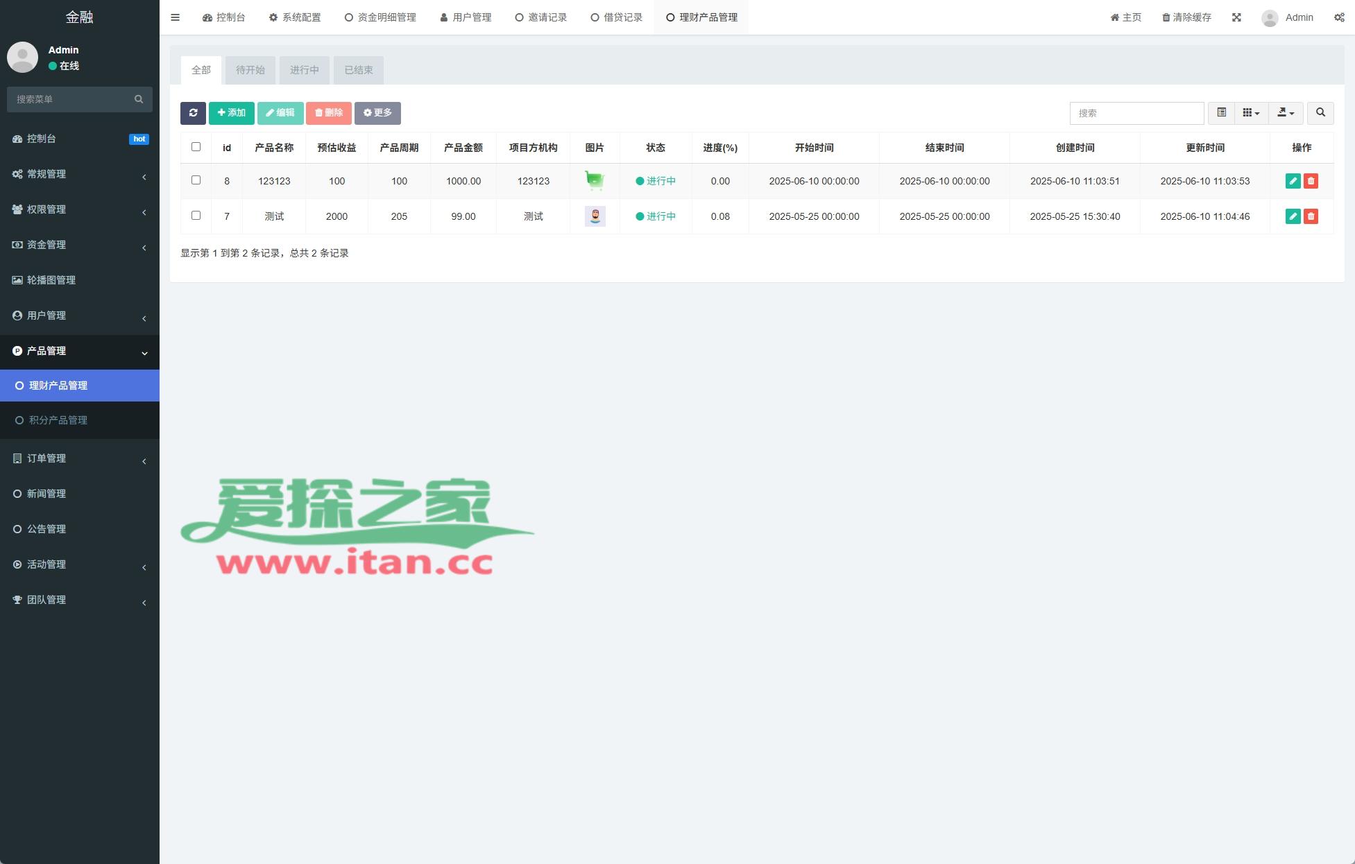Toggle the sidebar hamburger menu icon
The width and height of the screenshot is (1355, 864).
tap(175, 17)
